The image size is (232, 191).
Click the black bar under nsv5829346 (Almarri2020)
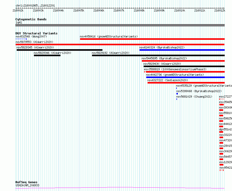point(47,55)
